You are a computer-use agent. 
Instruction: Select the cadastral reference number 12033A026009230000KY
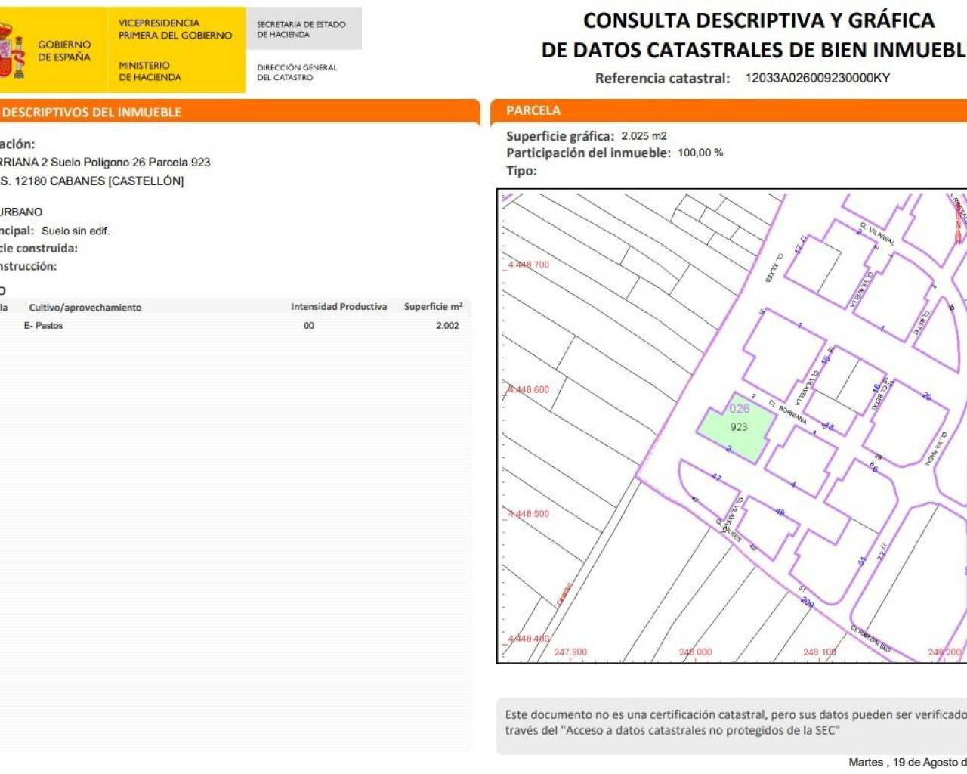[x=817, y=78]
